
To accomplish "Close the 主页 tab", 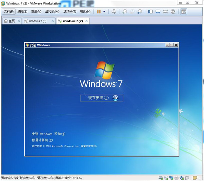I will tap(19, 21).
